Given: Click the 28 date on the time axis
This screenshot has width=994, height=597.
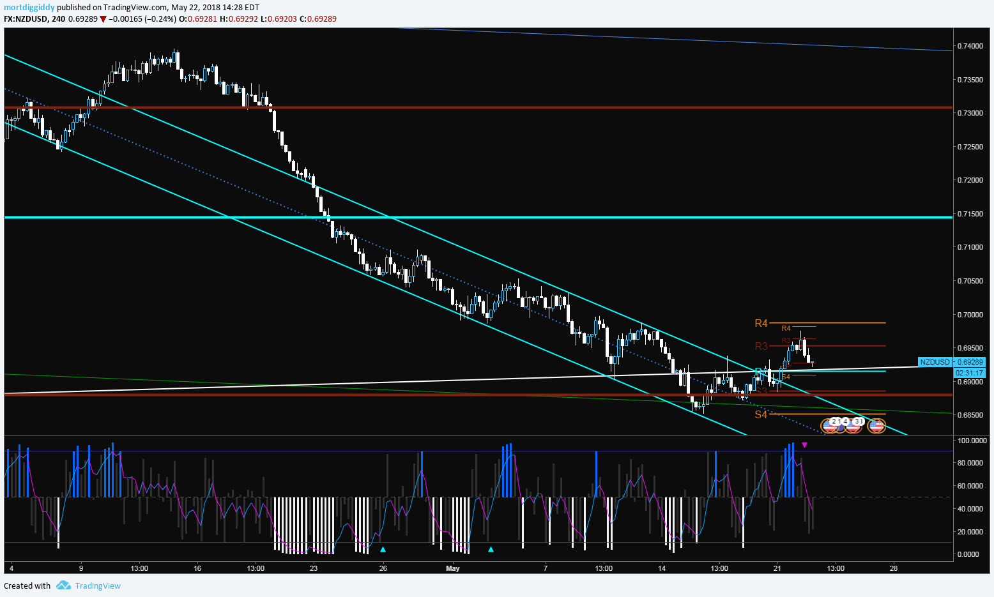Looking at the screenshot, I should point(894,568).
